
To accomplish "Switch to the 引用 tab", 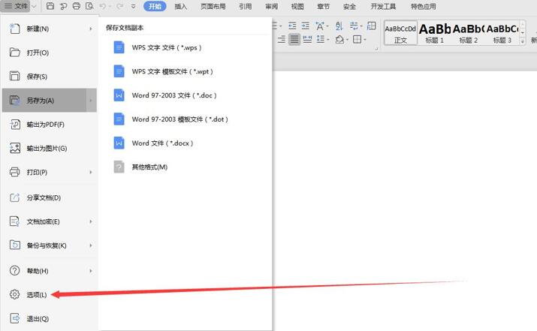I will click(x=245, y=6).
